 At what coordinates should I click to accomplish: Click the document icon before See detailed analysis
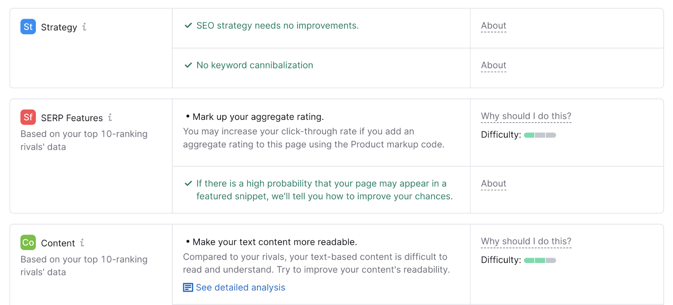click(x=188, y=288)
